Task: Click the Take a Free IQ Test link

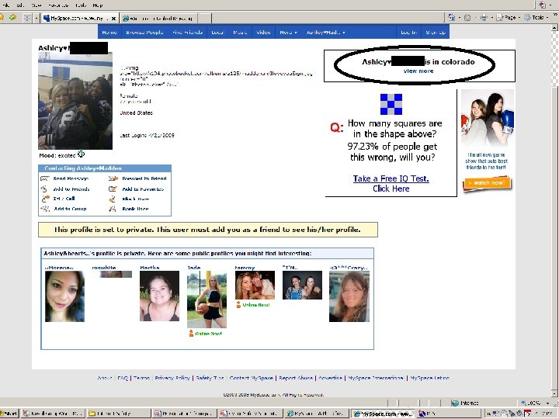Action: pos(391,178)
